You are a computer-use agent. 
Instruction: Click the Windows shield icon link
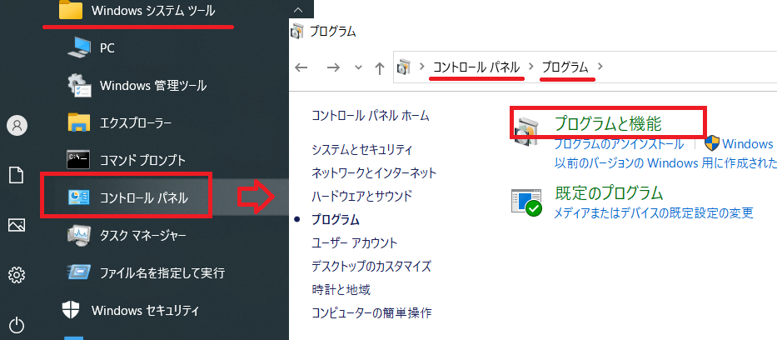pyautogui.click(x=712, y=142)
